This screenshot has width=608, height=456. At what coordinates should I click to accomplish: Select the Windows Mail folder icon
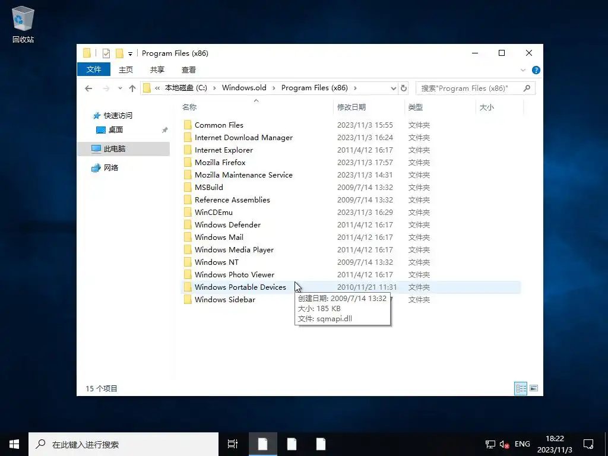[188, 237]
